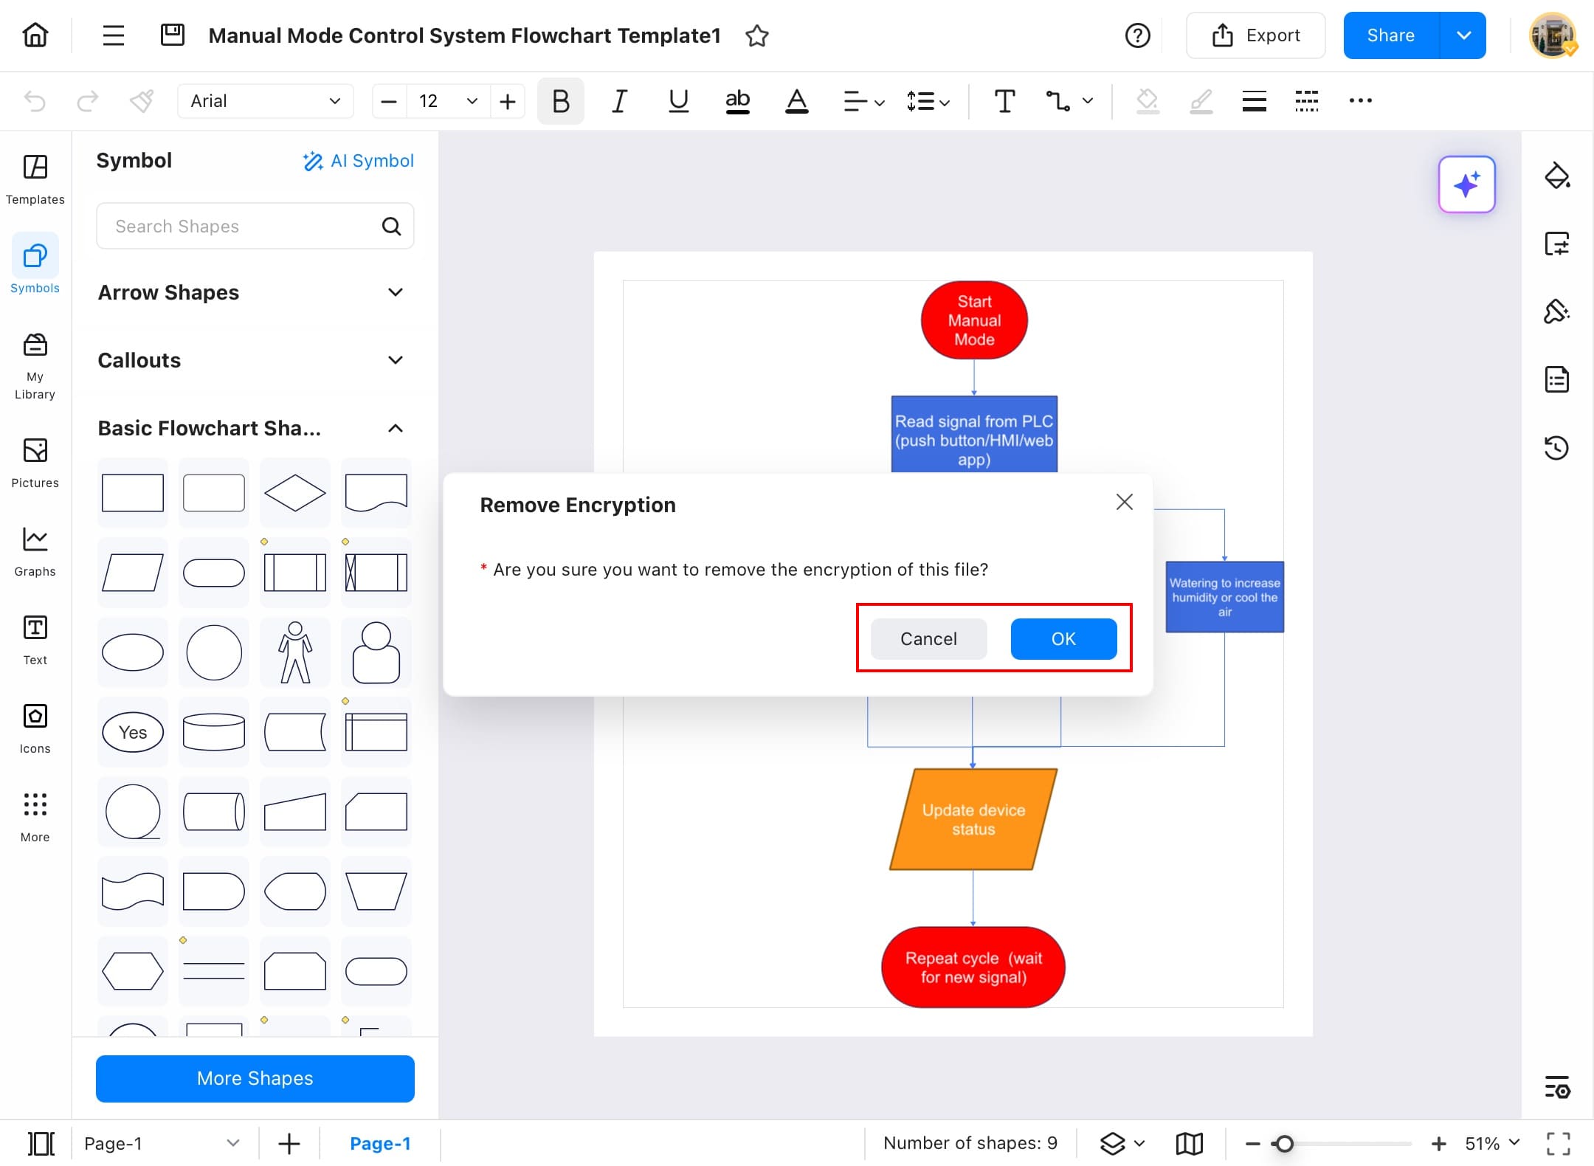Open version history panel icon
This screenshot has height=1166, width=1594.
[x=1556, y=448]
